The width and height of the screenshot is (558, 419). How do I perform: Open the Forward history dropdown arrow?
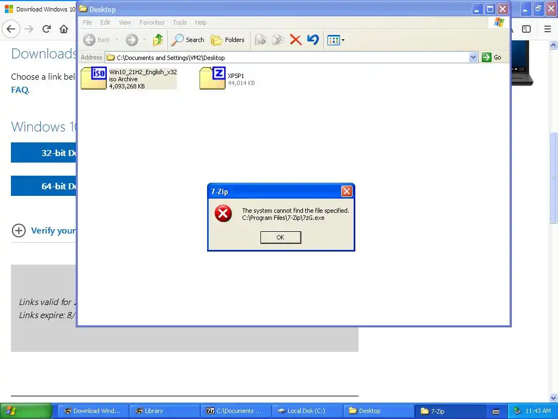144,40
